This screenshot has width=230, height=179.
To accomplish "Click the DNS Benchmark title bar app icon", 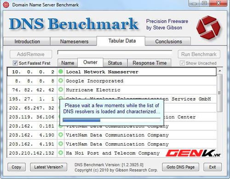I will (6, 5).
